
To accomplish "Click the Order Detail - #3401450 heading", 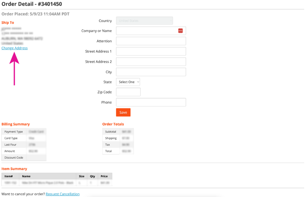I will pos(32,4).
